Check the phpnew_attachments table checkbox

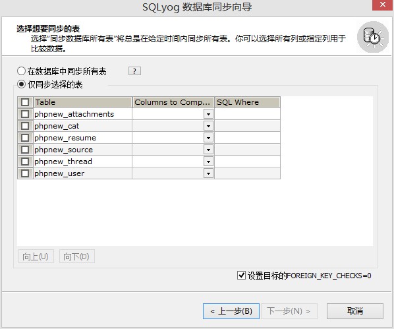(25, 114)
